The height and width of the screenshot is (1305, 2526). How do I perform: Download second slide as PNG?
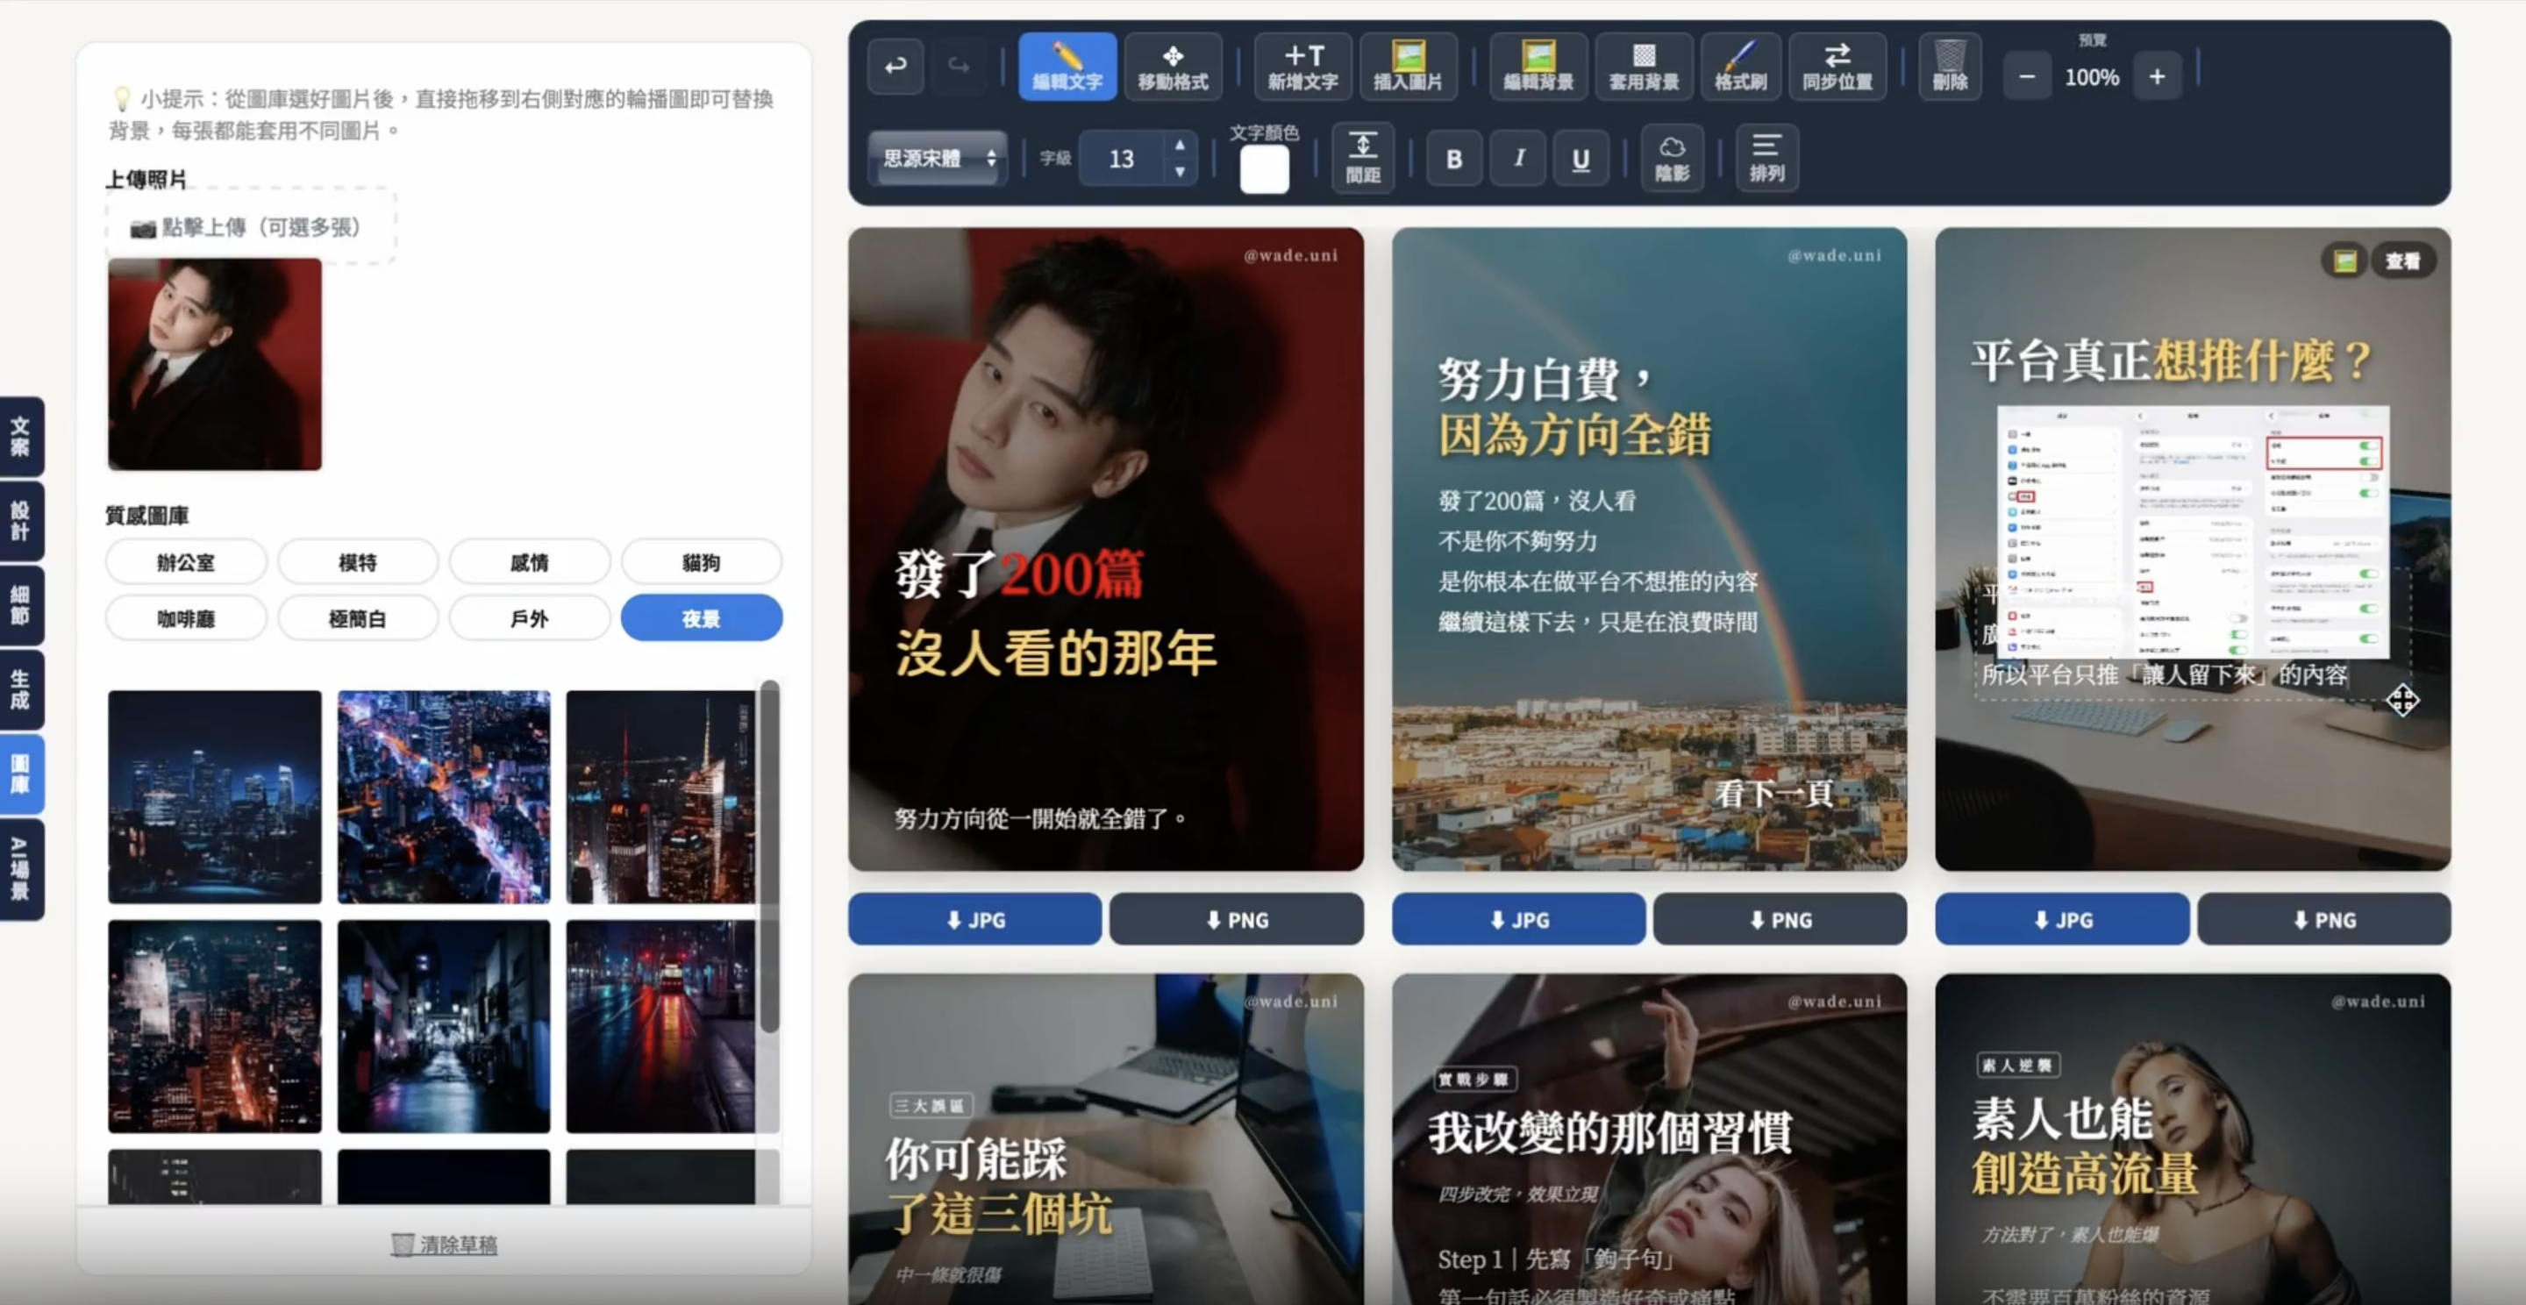1780,920
